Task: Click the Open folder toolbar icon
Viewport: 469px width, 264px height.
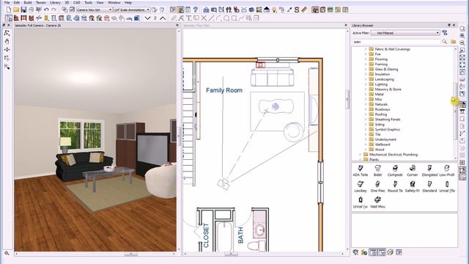Action: 16,10
